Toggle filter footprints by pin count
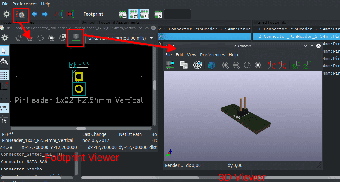The image size is (340, 182). pyautogui.click(x=133, y=14)
